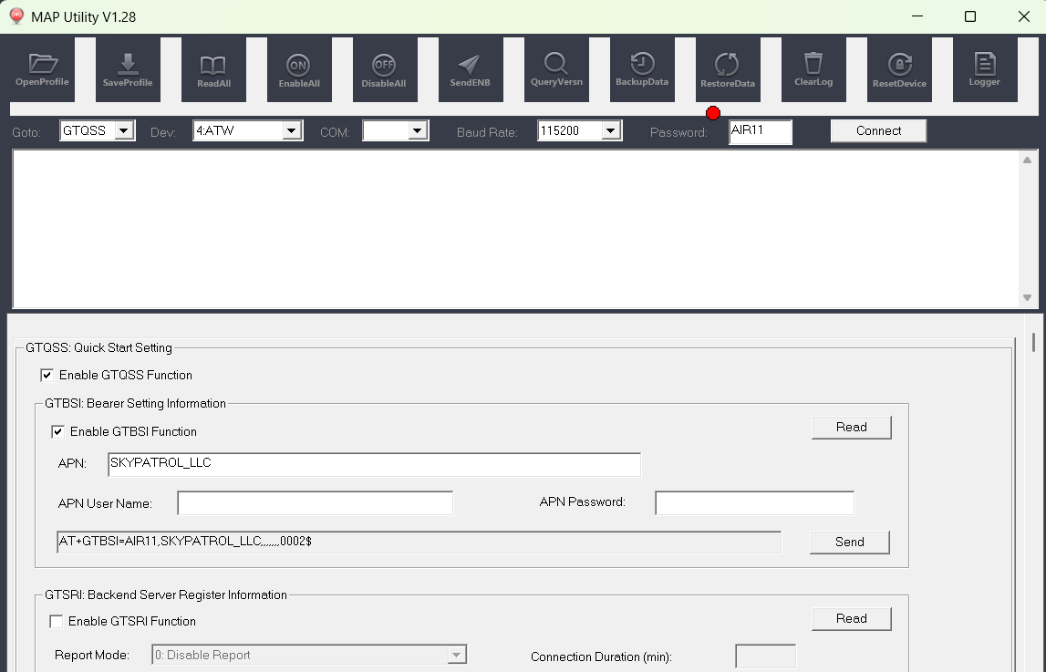Click the log output text area
Viewport: 1046px width, 672px height.
click(x=516, y=229)
